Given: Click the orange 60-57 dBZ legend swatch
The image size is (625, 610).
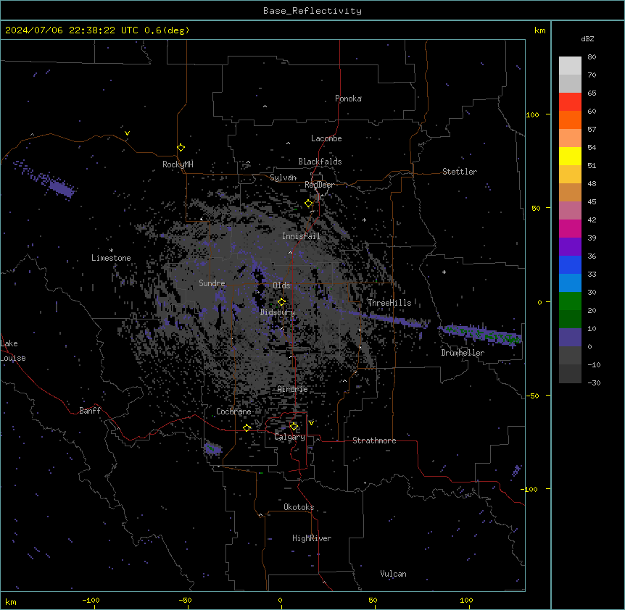Looking at the screenshot, I should point(570,120).
